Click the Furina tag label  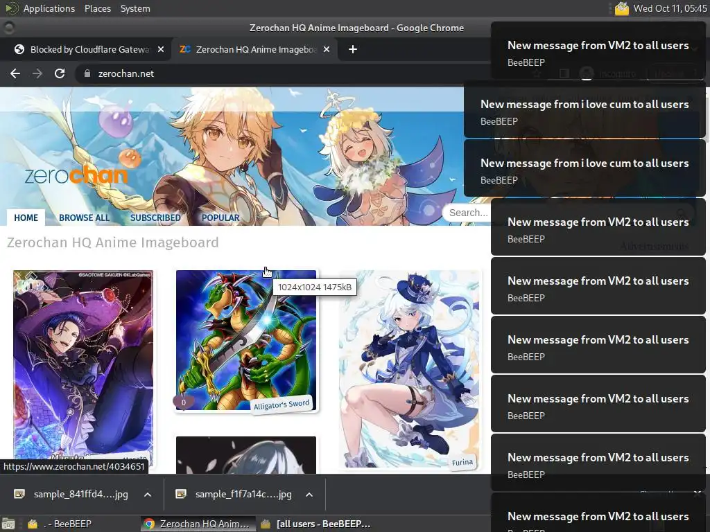click(462, 462)
